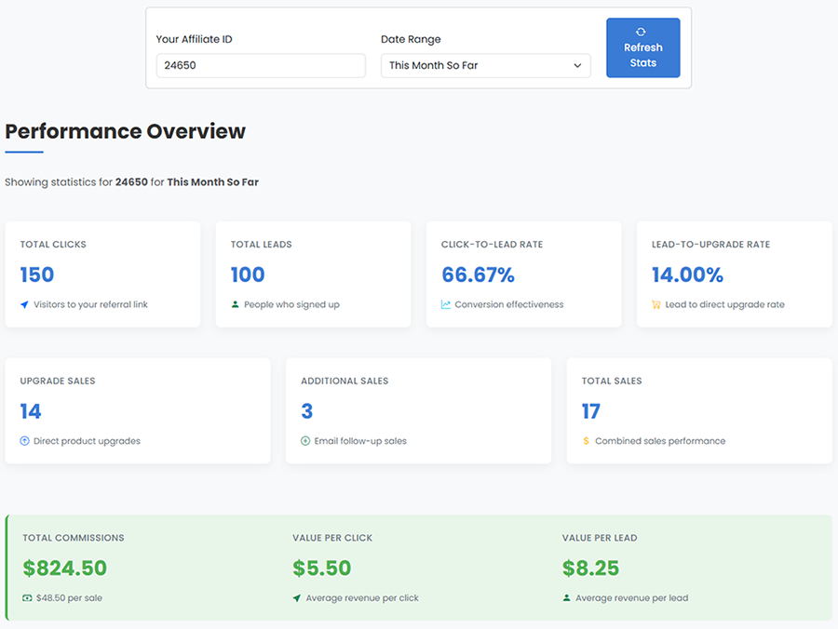838x629 pixels.
Task: Click the plus-circle icon beside Email follow-up sales
Action: pyautogui.click(x=307, y=441)
